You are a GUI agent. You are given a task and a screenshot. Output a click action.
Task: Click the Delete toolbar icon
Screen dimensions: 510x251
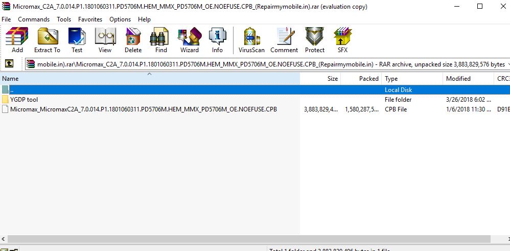click(133, 40)
